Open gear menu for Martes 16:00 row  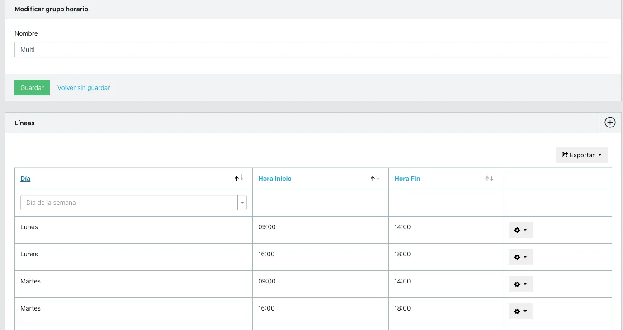[x=521, y=311]
